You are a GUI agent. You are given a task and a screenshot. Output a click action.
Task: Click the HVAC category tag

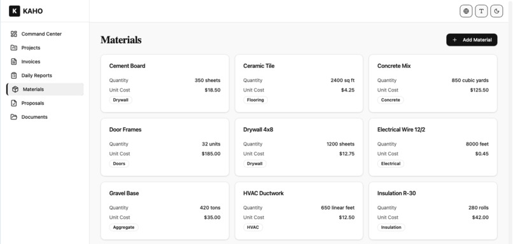[253, 227]
